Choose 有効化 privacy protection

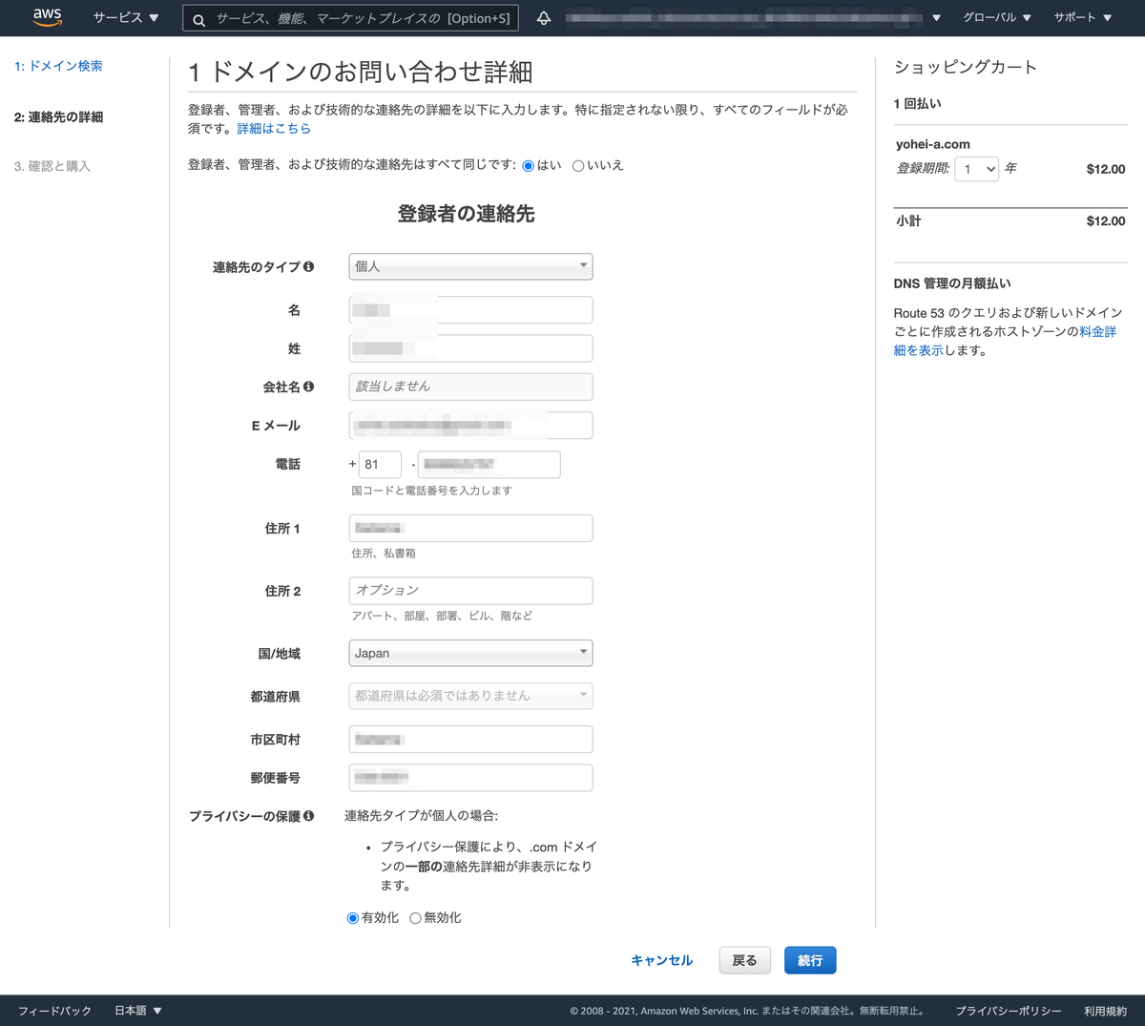tap(353, 918)
